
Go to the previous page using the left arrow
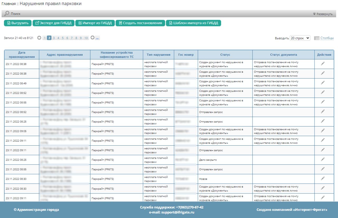click(39, 38)
